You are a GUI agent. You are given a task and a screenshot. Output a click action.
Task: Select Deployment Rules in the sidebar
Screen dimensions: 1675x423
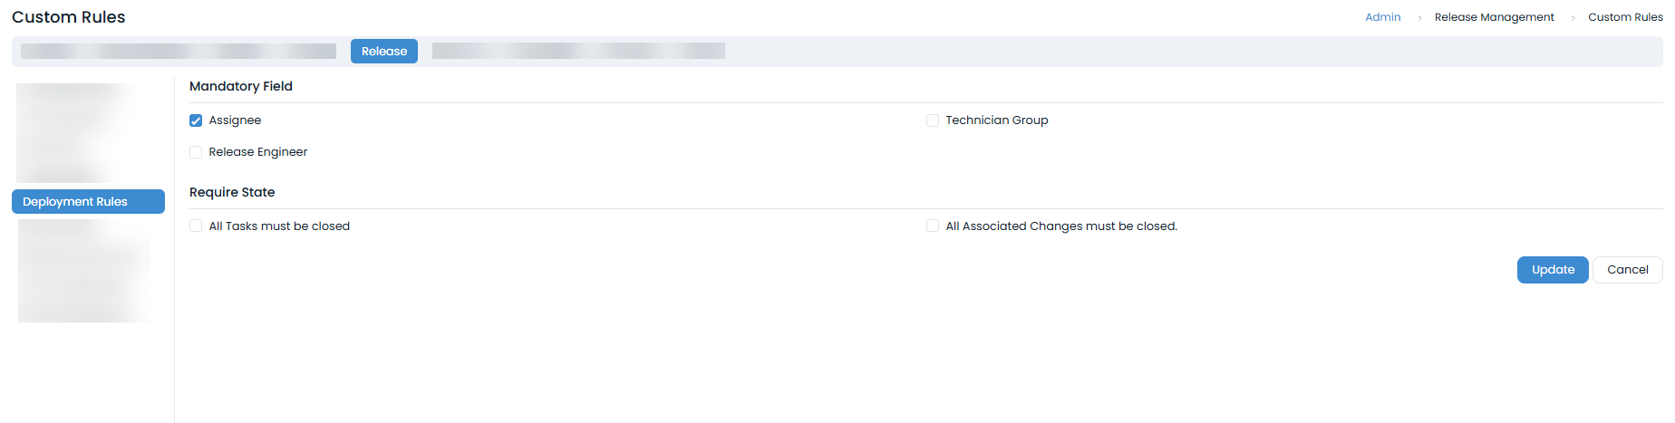88,202
